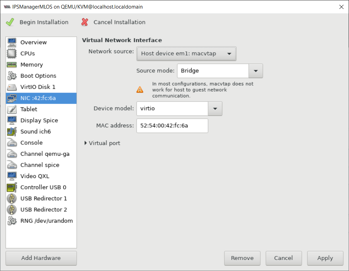Select the CPUs chip icon
Screen dimensions: 349x271
(x=12, y=54)
